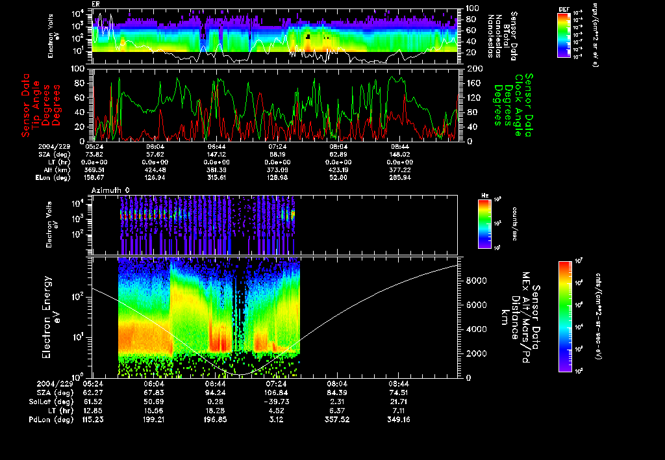The width and height of the screenshot is (665, 460).
Task: Click the SolLat value 21.71
Action: [x=398, y=402]
